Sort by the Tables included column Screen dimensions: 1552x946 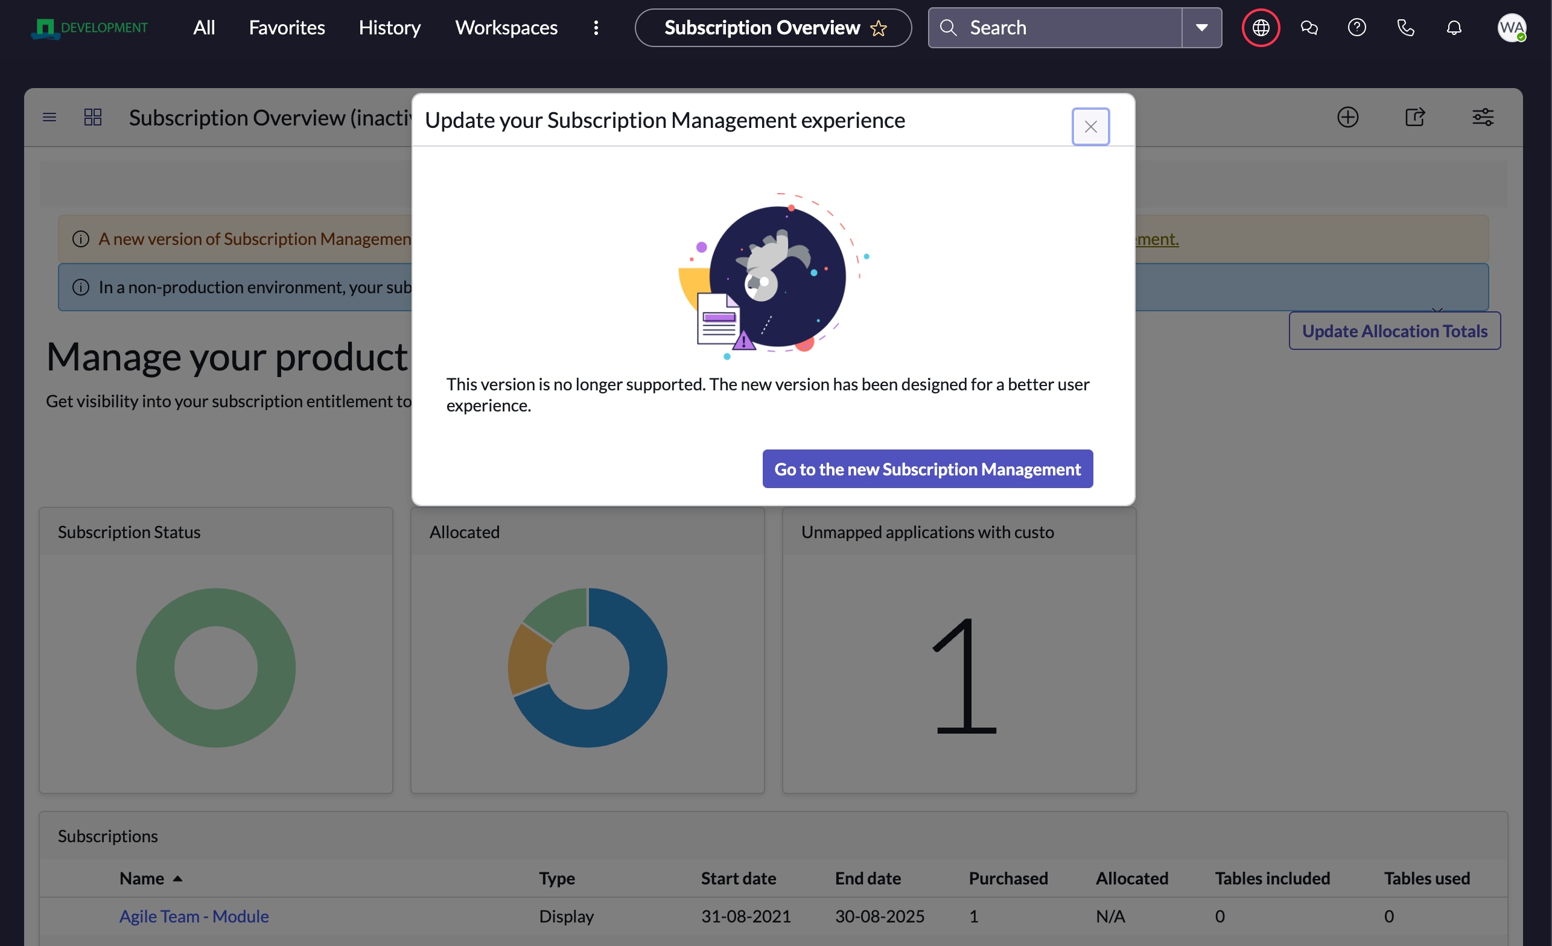click(x=1273, y=878)
